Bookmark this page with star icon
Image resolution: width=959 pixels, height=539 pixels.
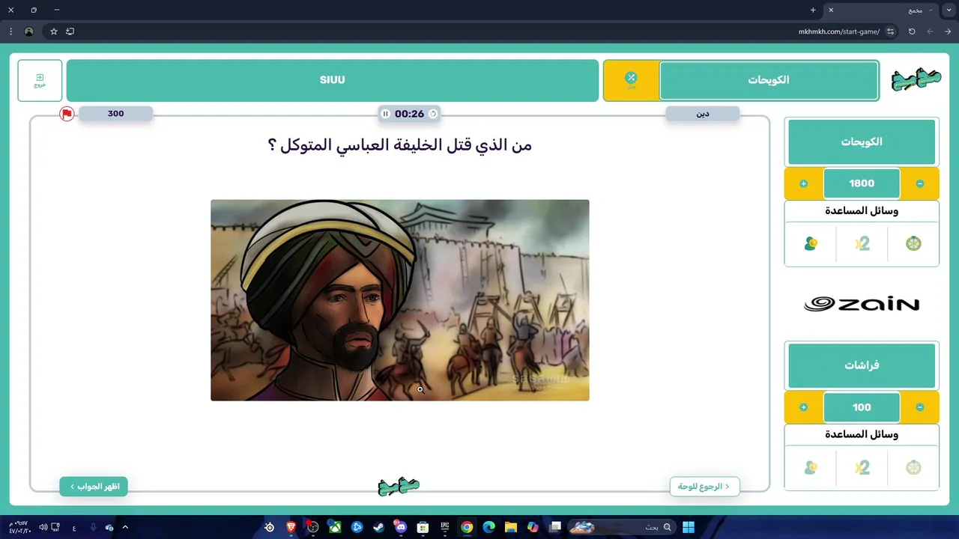click(x=54, y=31)
